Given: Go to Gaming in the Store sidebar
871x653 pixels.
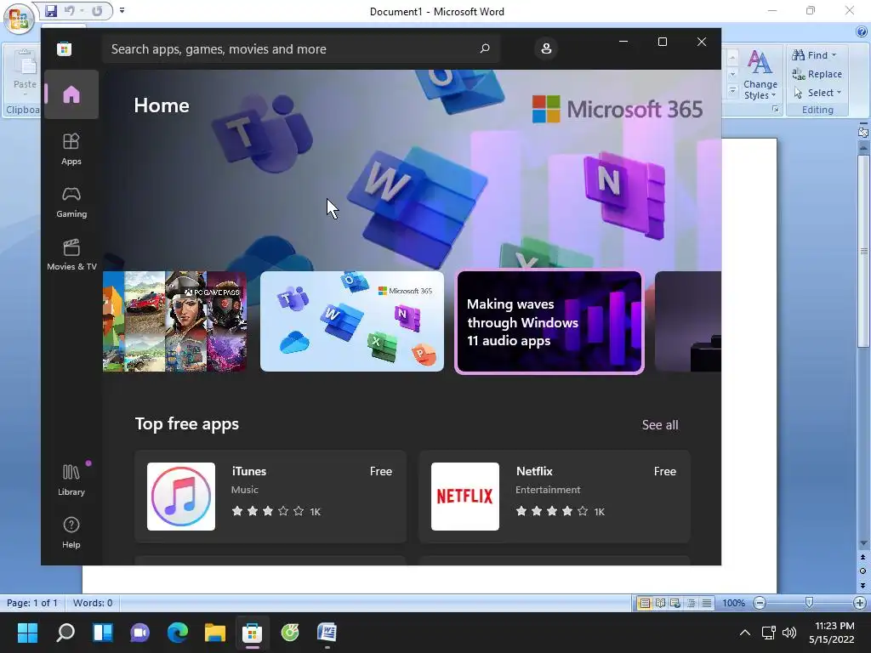Looking at the screenshot, I should 71,202.
